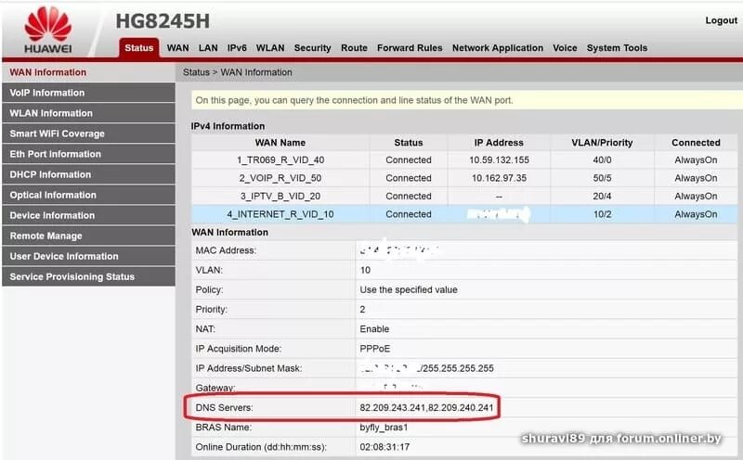The width and height of the screenshot is (743, 460).
Task: Click the DNS Servers value 82.209.243.241,82.209.240.241
Action: coord(426,407)
